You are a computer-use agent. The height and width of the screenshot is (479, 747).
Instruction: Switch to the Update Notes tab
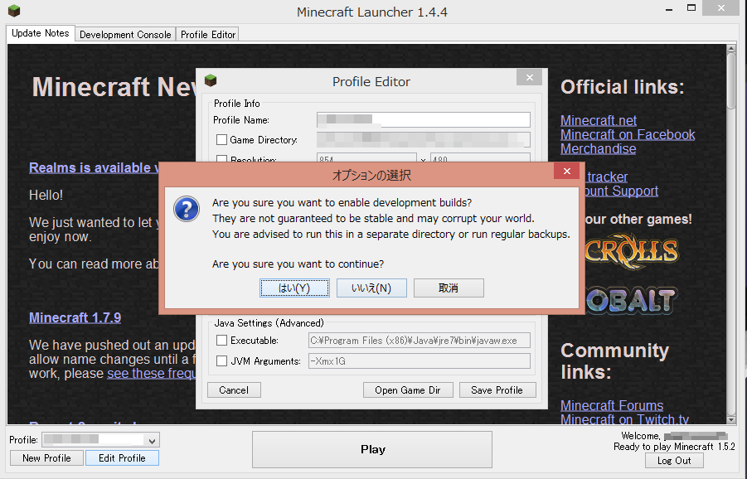41,33
